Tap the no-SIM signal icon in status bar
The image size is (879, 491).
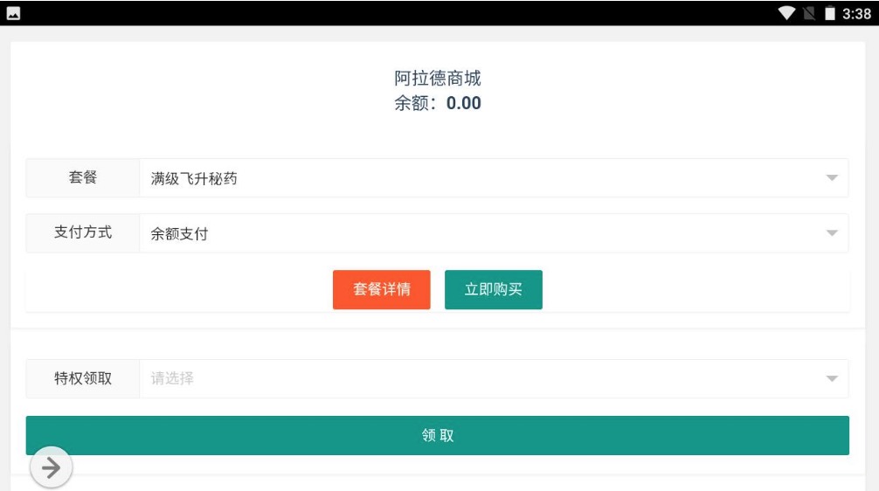[809, 13]
